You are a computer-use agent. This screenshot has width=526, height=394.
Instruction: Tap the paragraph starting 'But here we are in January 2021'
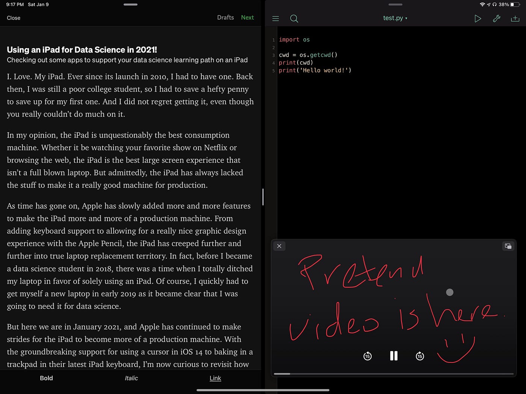point(130,346)
